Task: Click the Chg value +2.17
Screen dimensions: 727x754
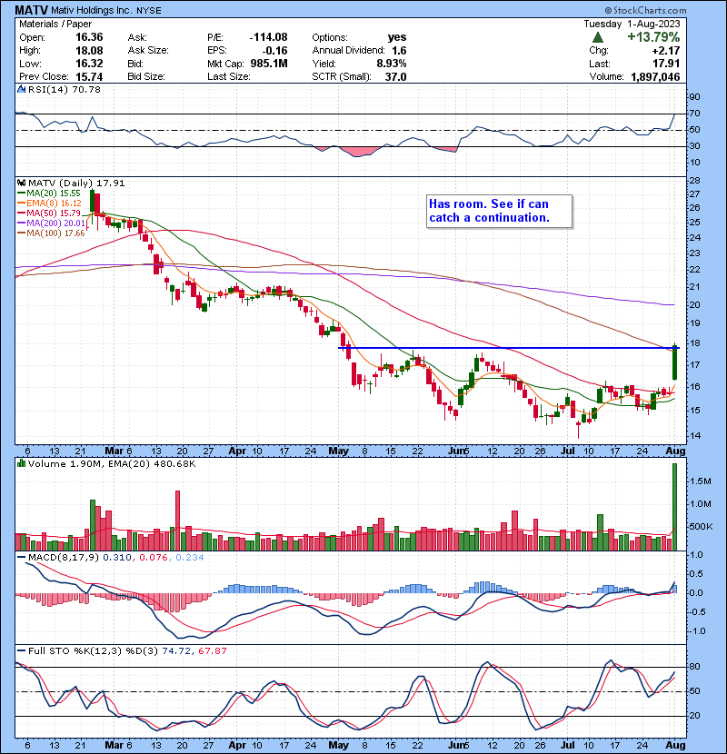Action: click(666, 51)
